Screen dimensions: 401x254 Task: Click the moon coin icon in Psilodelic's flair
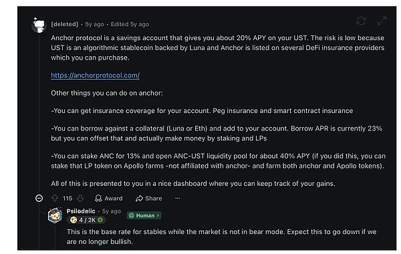tap(74, 220)
